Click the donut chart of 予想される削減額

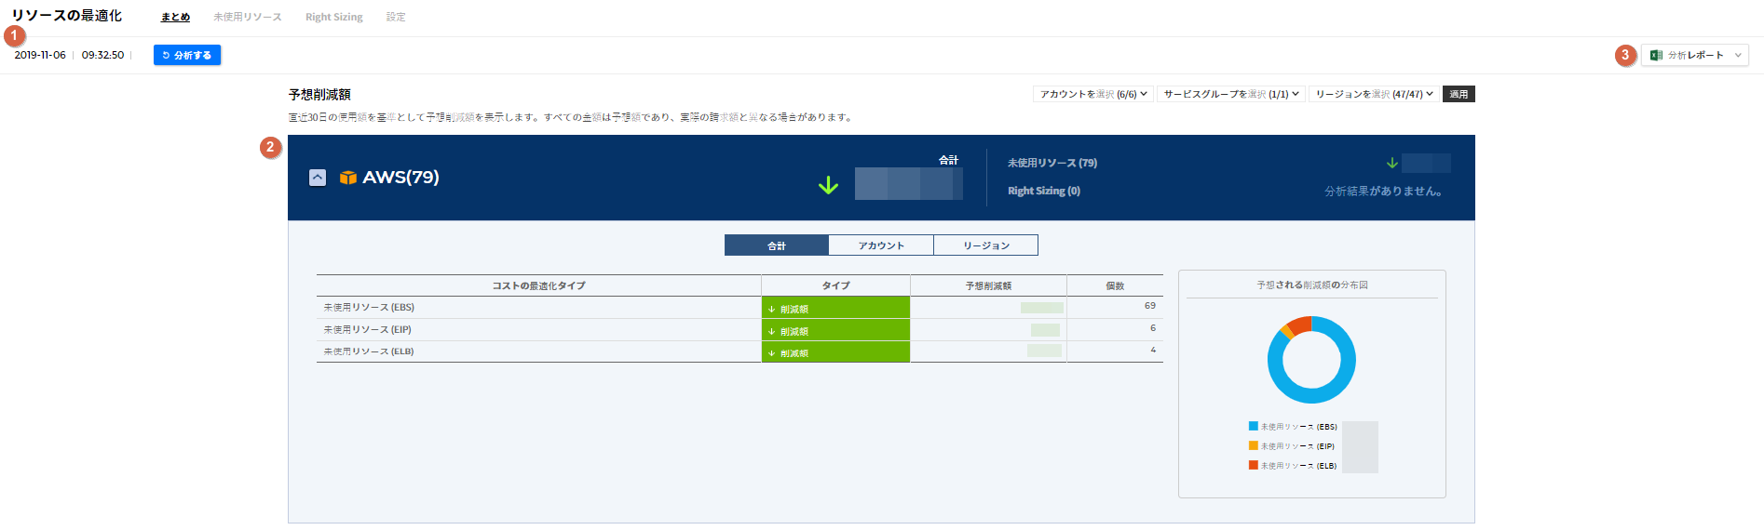(1311, 360)
